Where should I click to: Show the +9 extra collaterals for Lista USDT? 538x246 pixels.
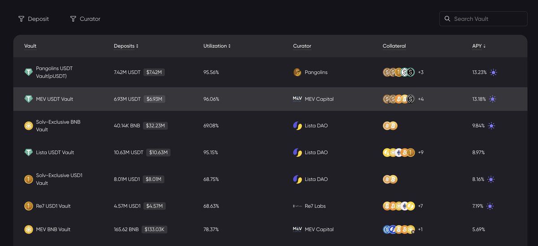coord(421,153)
